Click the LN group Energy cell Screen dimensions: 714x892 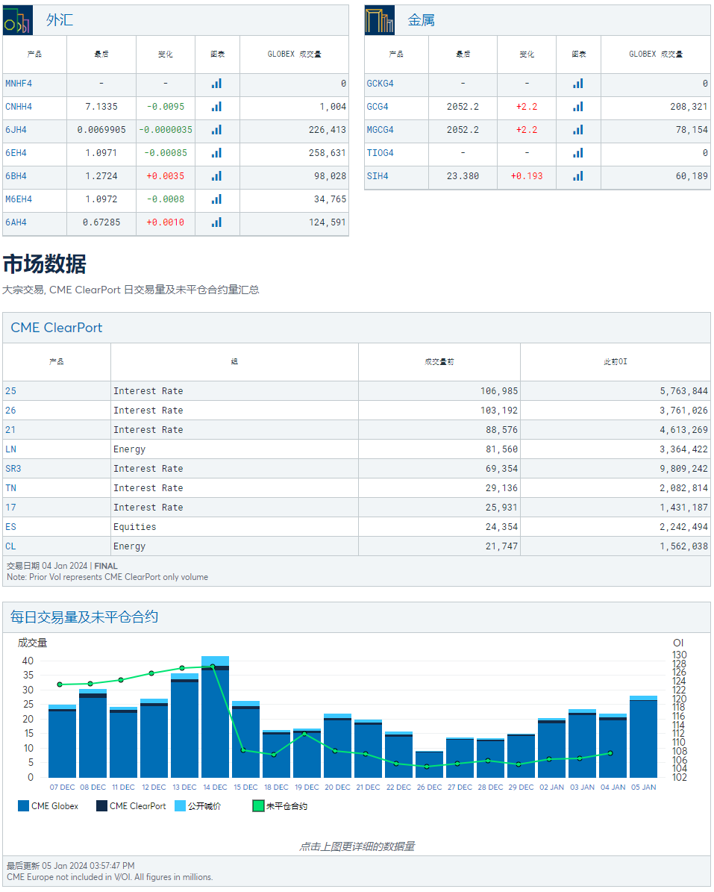(x=235, y=449)
